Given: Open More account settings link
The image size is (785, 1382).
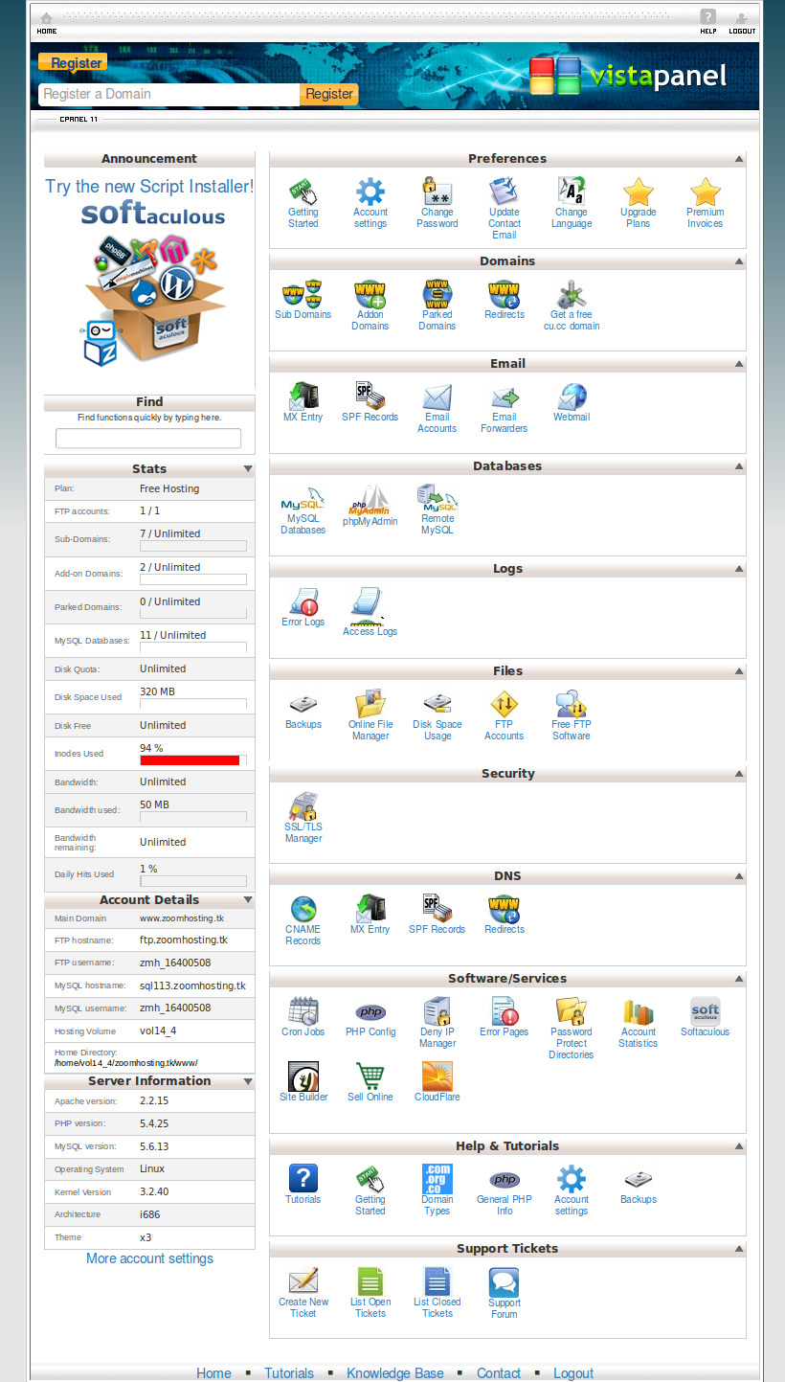Looking at the screenshot, I should point(149,1258).
